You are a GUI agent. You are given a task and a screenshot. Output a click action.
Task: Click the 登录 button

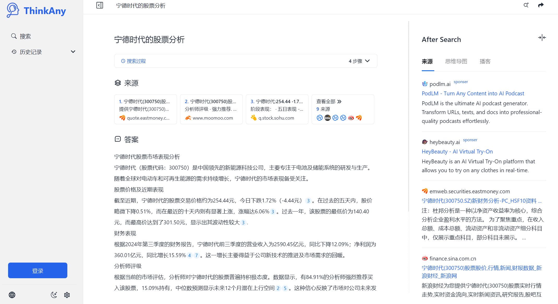click(38, 270)
